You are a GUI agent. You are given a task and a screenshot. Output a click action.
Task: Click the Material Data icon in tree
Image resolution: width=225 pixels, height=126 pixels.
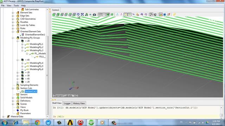coord(8,117)
